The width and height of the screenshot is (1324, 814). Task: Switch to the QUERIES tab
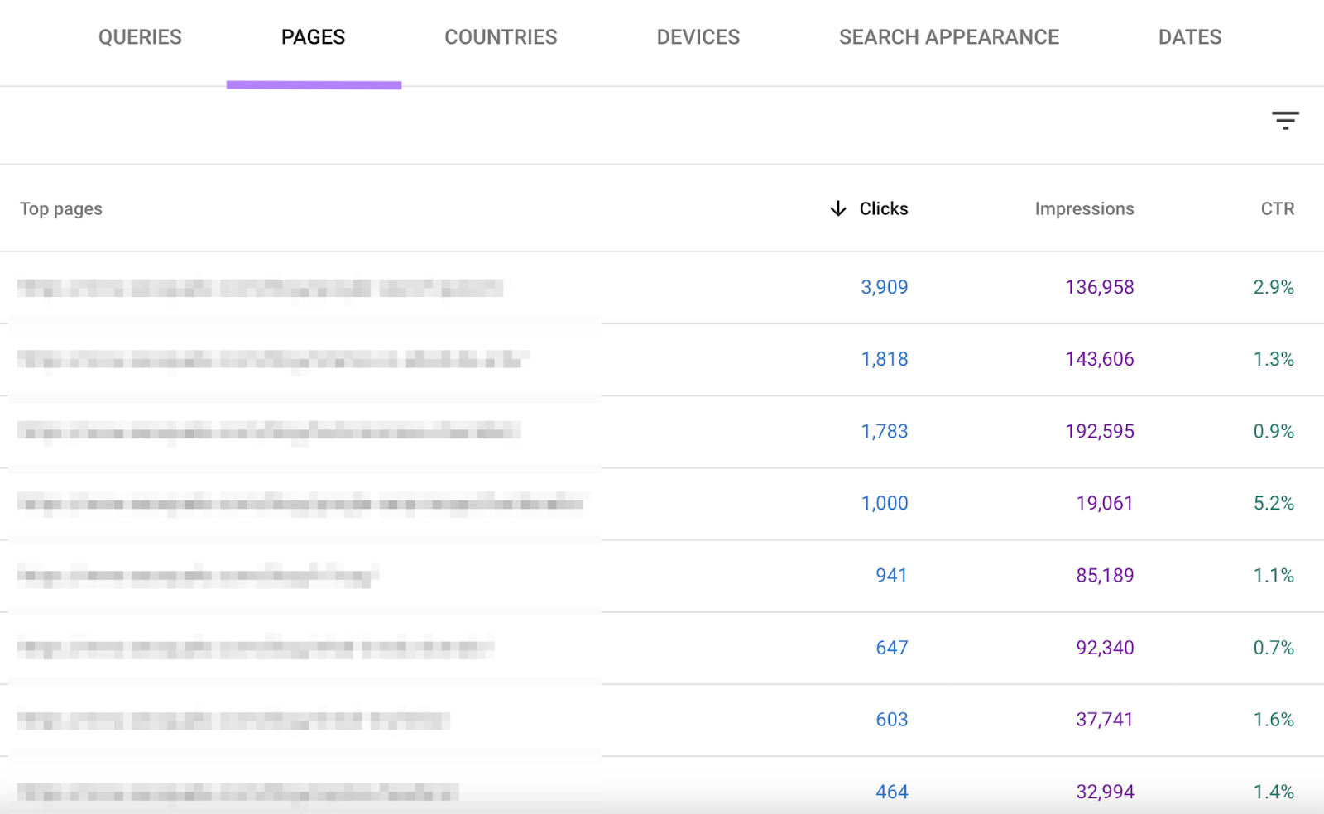(x=140, y=36)
